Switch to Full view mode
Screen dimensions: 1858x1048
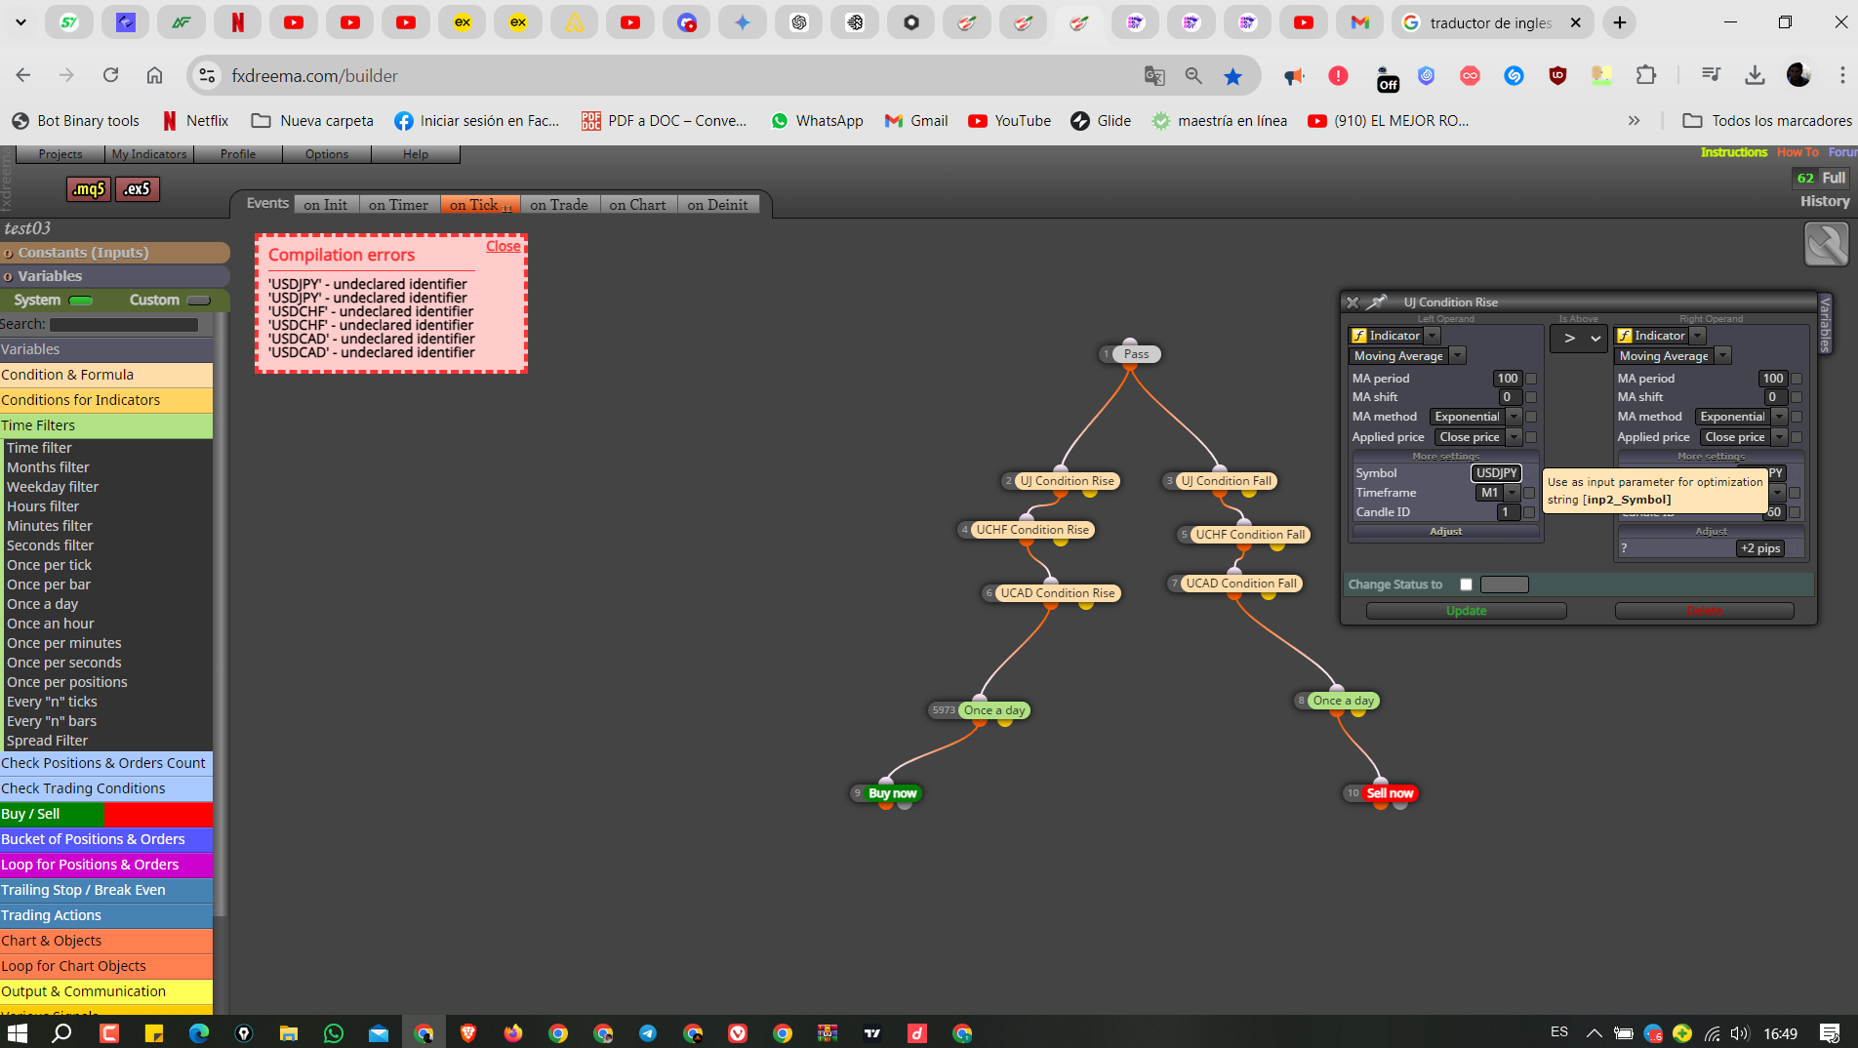tap(1835, 178)
